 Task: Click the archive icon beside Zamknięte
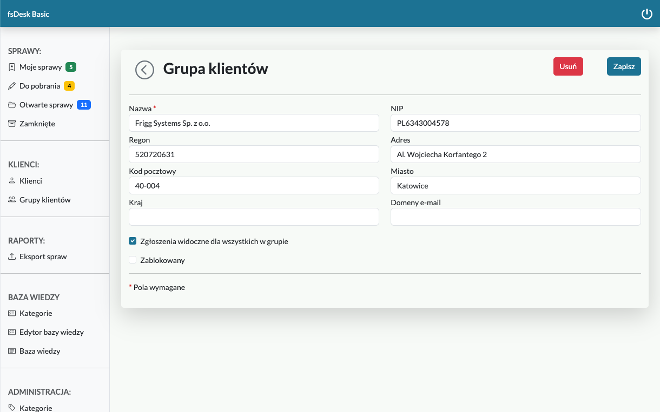tap(12, 124)
